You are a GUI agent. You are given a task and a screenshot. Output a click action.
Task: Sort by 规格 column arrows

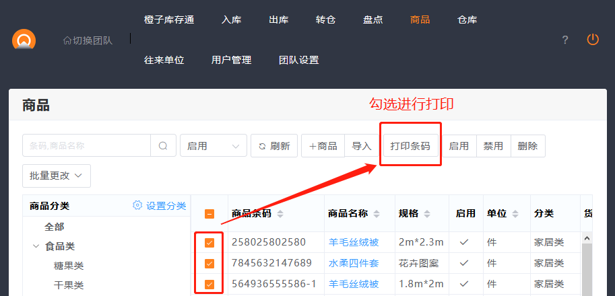pos(428,214)
